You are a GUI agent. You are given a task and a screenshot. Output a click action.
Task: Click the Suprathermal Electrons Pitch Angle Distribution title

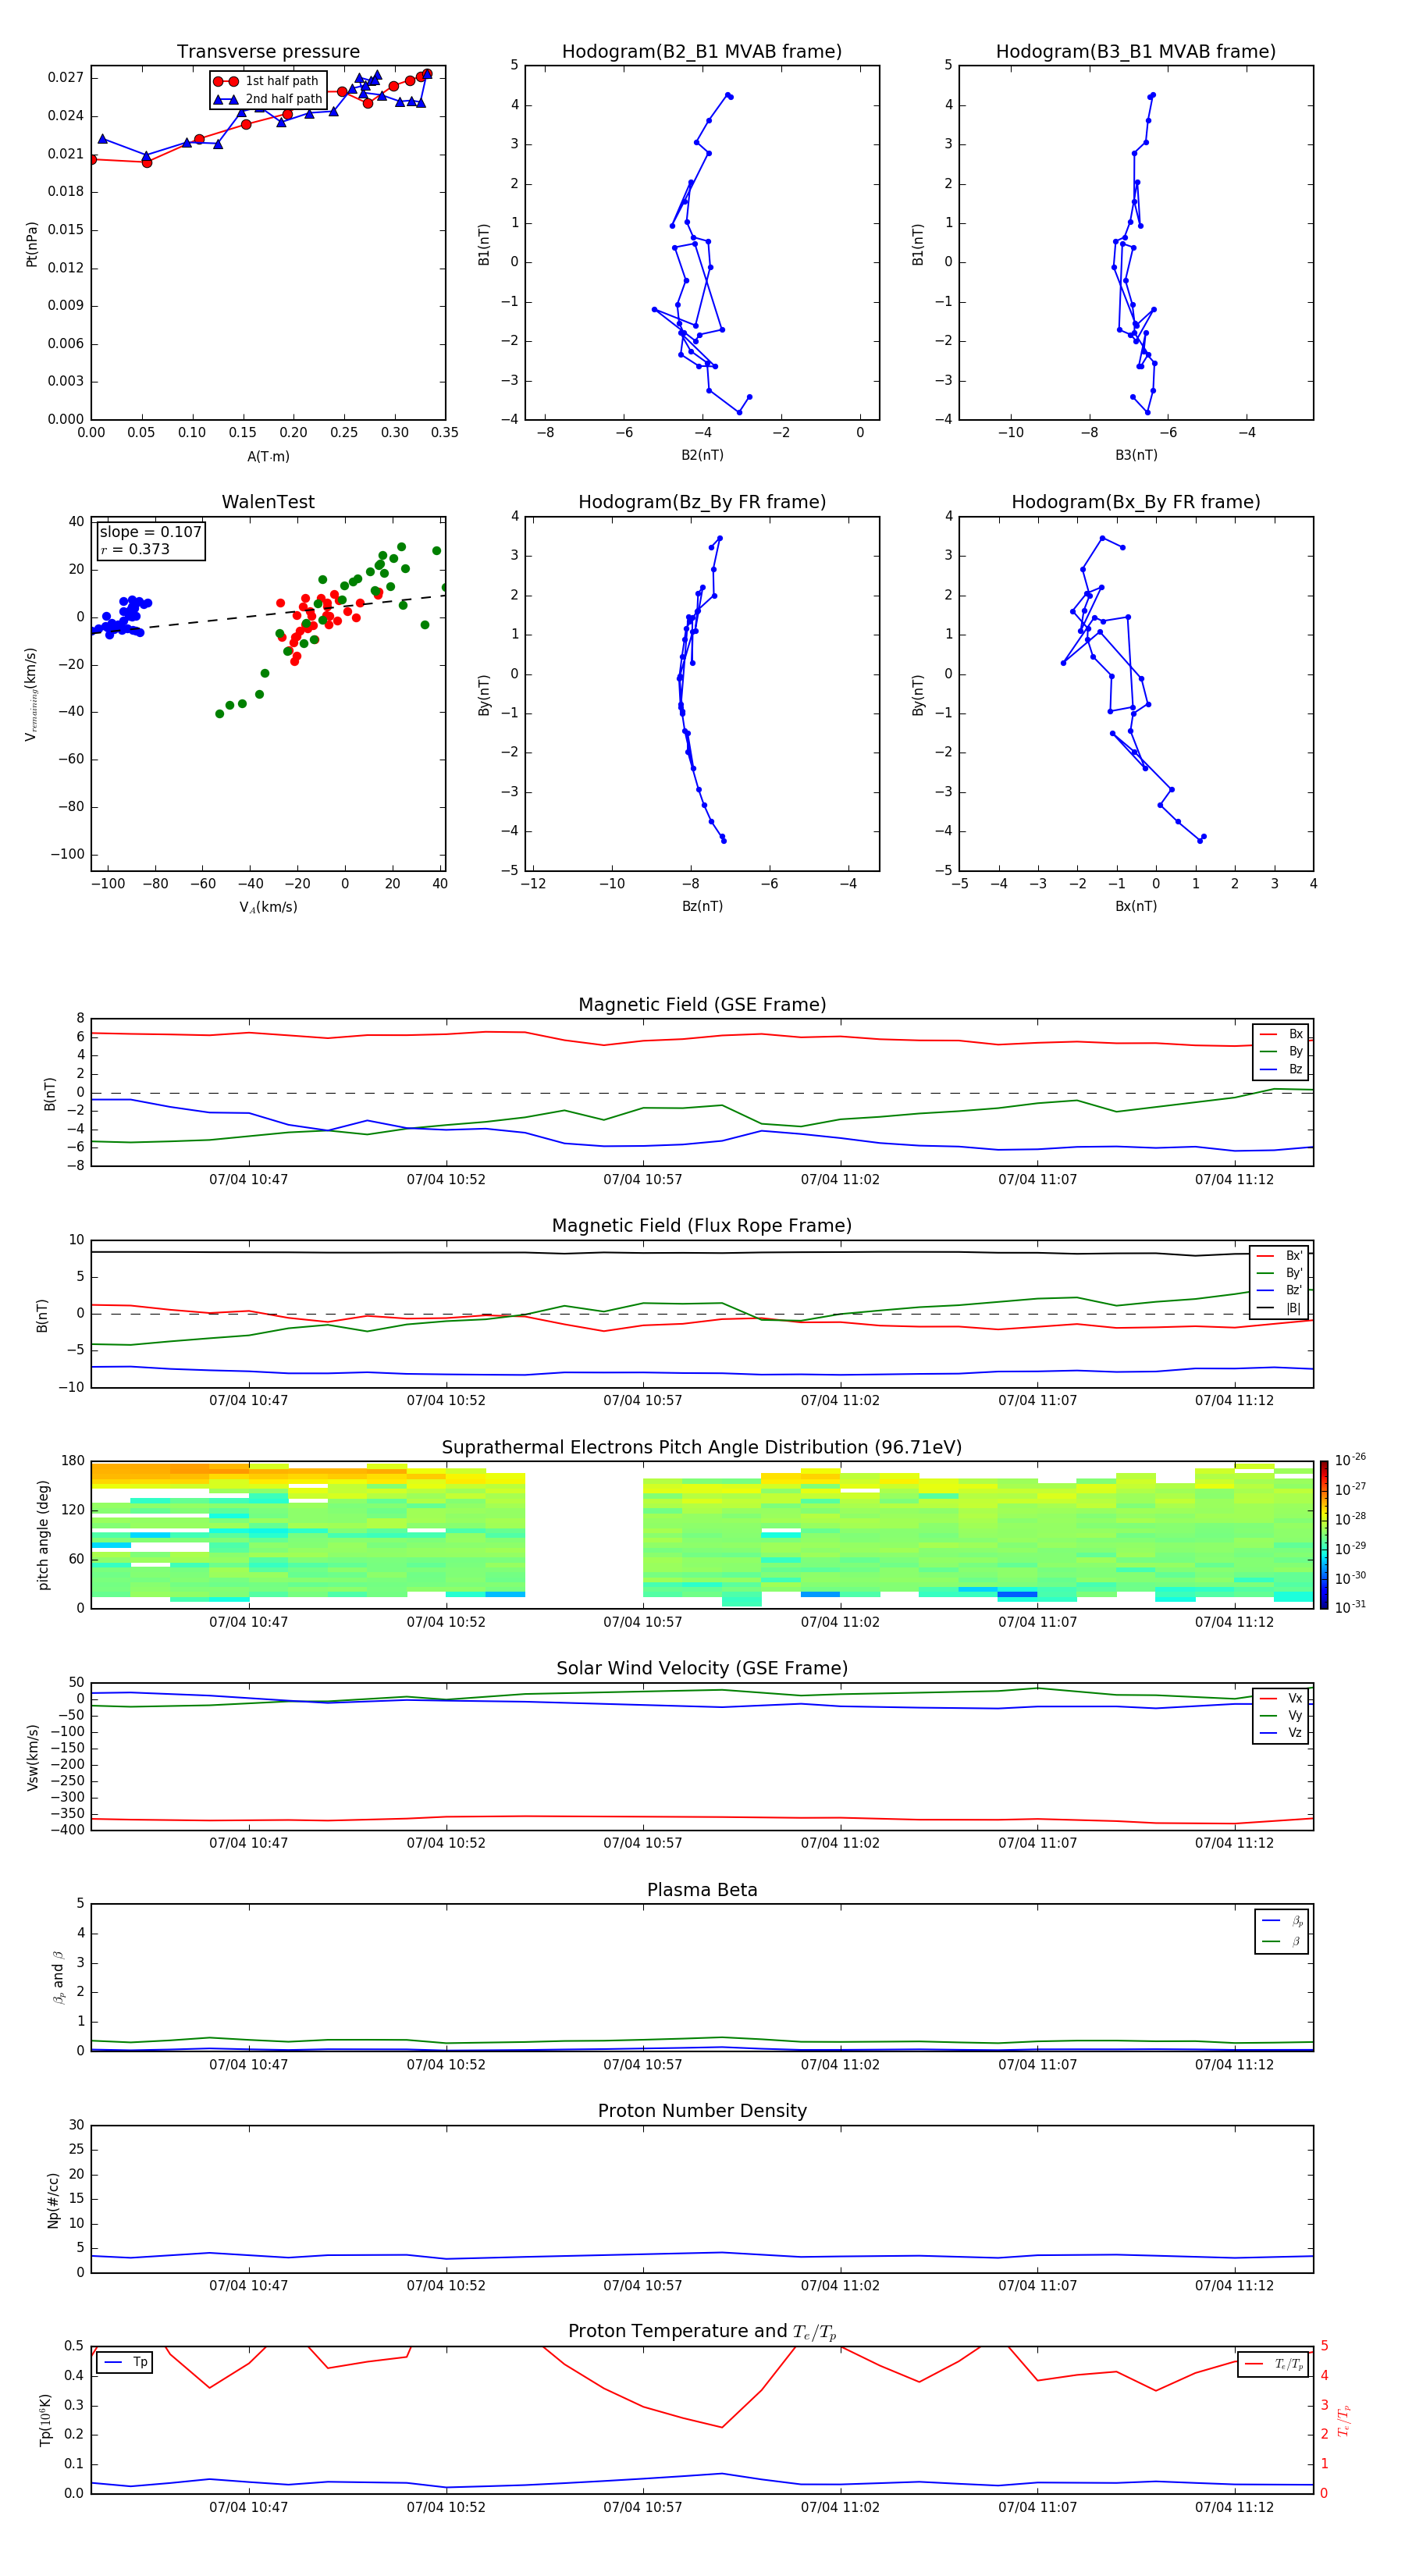(x=702, y=1448)
